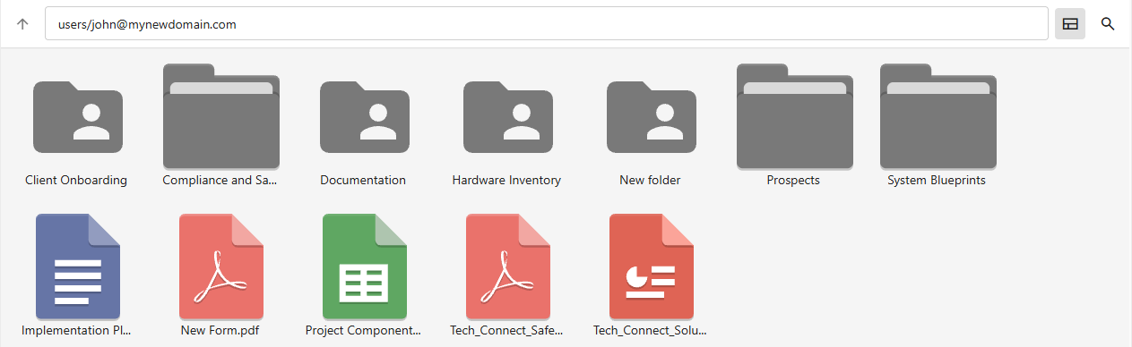Click the "Compliance and Sa..." label
This screenshot has width=1132, height=347.
coord(220,180)
